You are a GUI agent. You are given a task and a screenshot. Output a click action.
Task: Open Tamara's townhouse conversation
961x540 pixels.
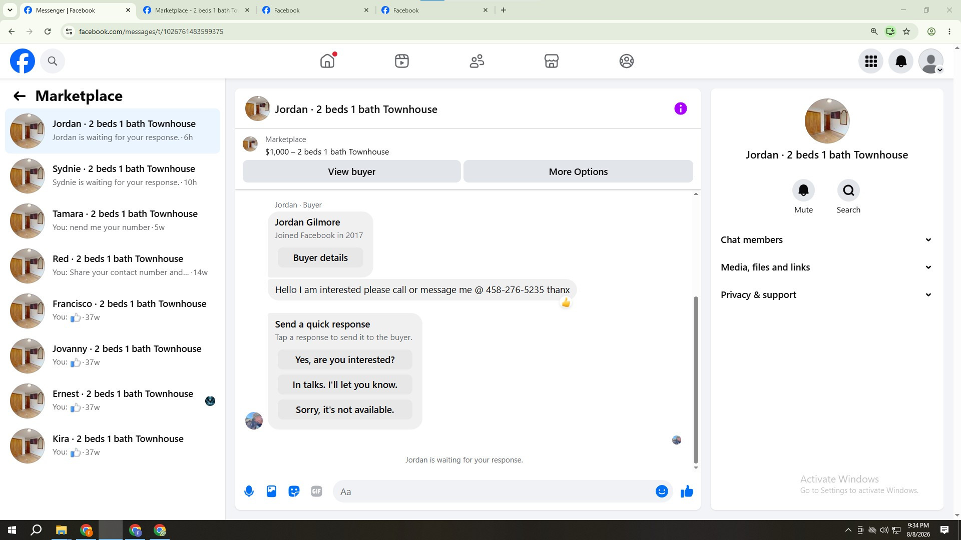pyautogui.click(x=113, y=221)
